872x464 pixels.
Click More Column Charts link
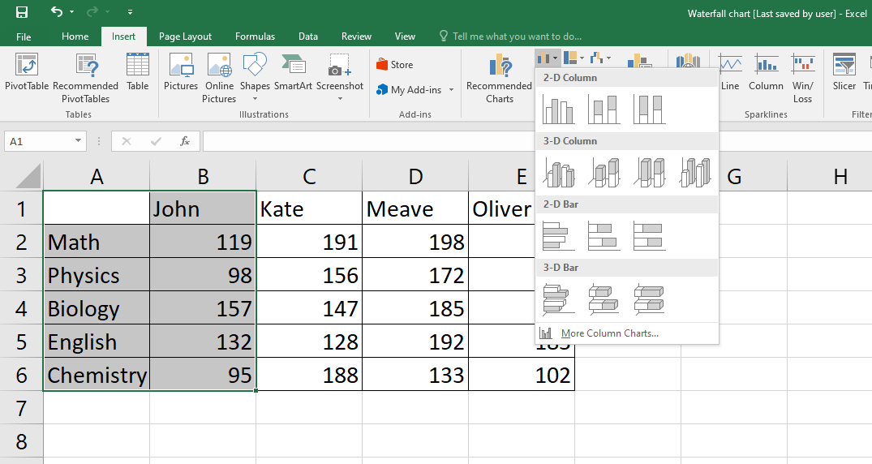point(609,333)
